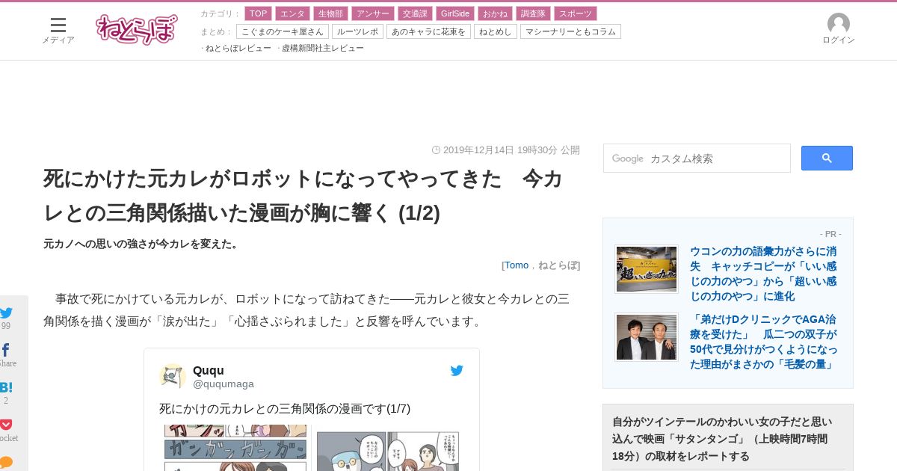This screenshot has height=471, width=897.
Task: Open the hamburger メディア menu
Action: point(58,31)
